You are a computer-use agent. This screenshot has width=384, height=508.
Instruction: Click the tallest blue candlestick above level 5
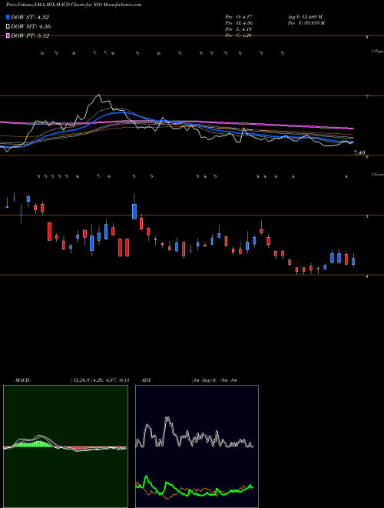pyautogui.click(x=134, y=212)
